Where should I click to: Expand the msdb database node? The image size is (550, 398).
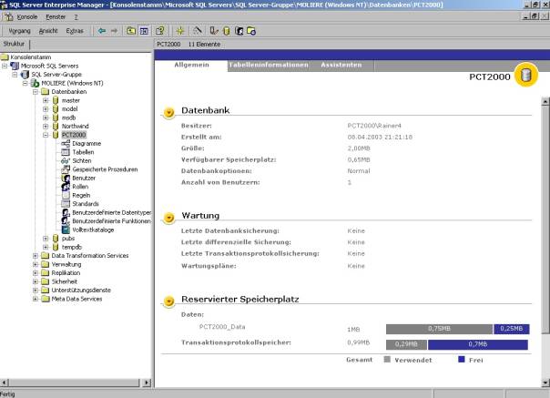(46, 117)
